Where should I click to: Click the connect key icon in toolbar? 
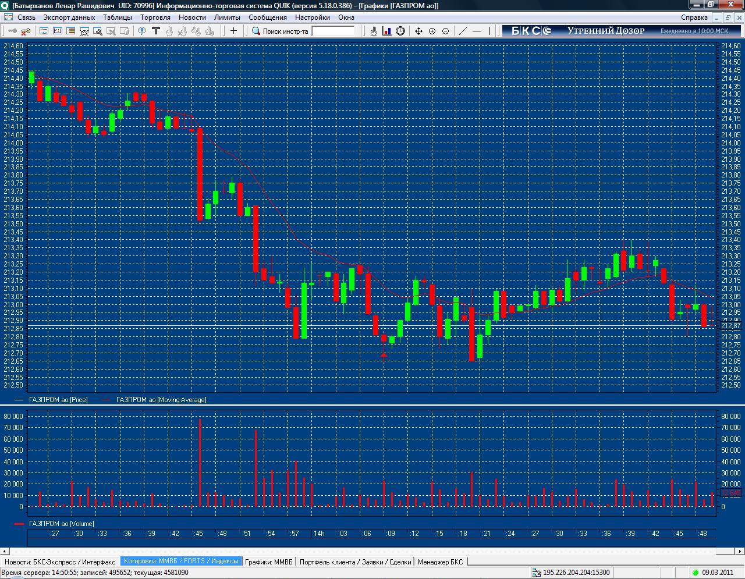(12, 31)
